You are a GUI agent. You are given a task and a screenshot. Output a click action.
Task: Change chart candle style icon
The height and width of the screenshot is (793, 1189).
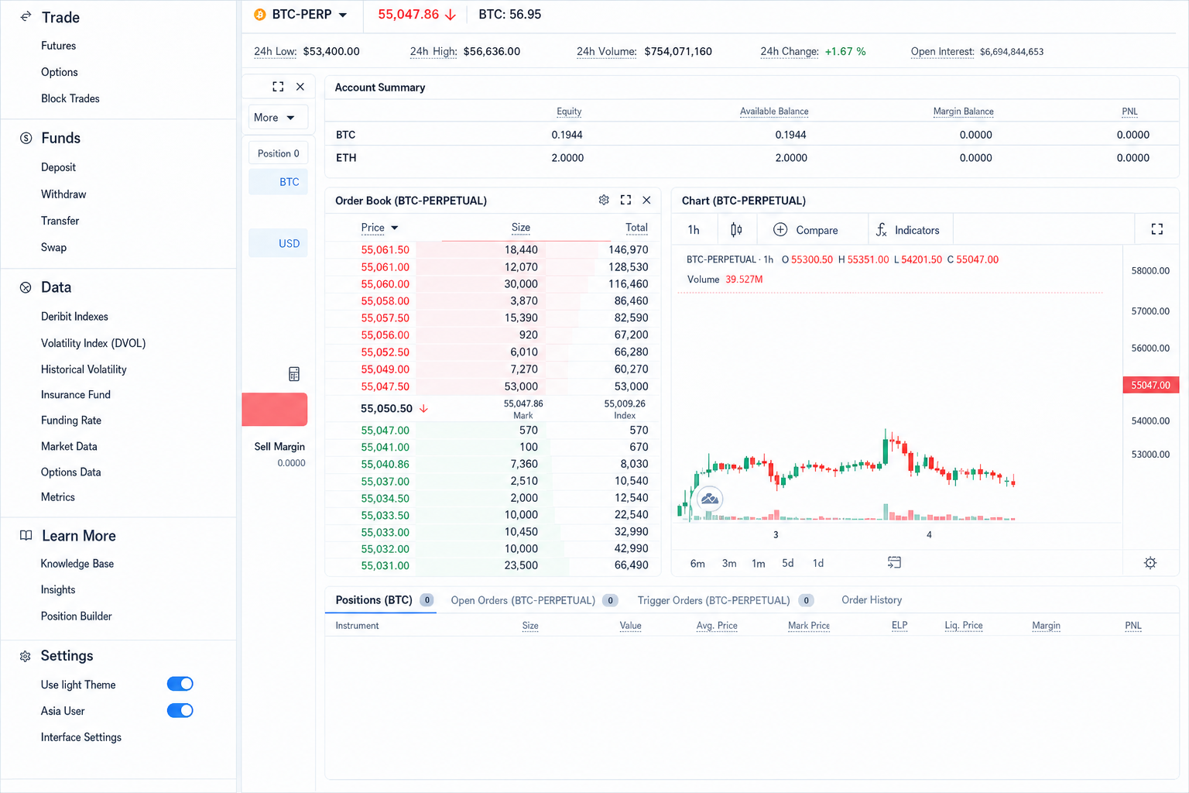pos(736,229)
